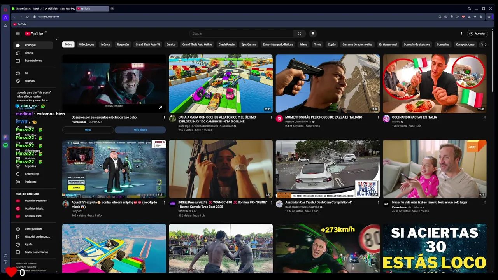Viewport: 498px width, 280px height.
Task: Click the Mira ahora ad button
Action: tap(140, 130)
